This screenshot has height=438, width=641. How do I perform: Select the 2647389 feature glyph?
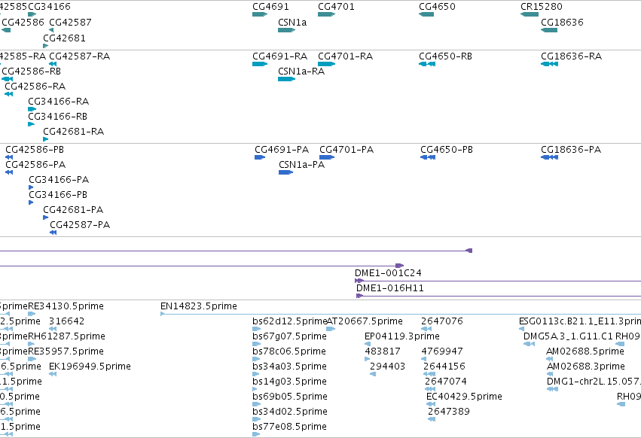tap(432, 419)
